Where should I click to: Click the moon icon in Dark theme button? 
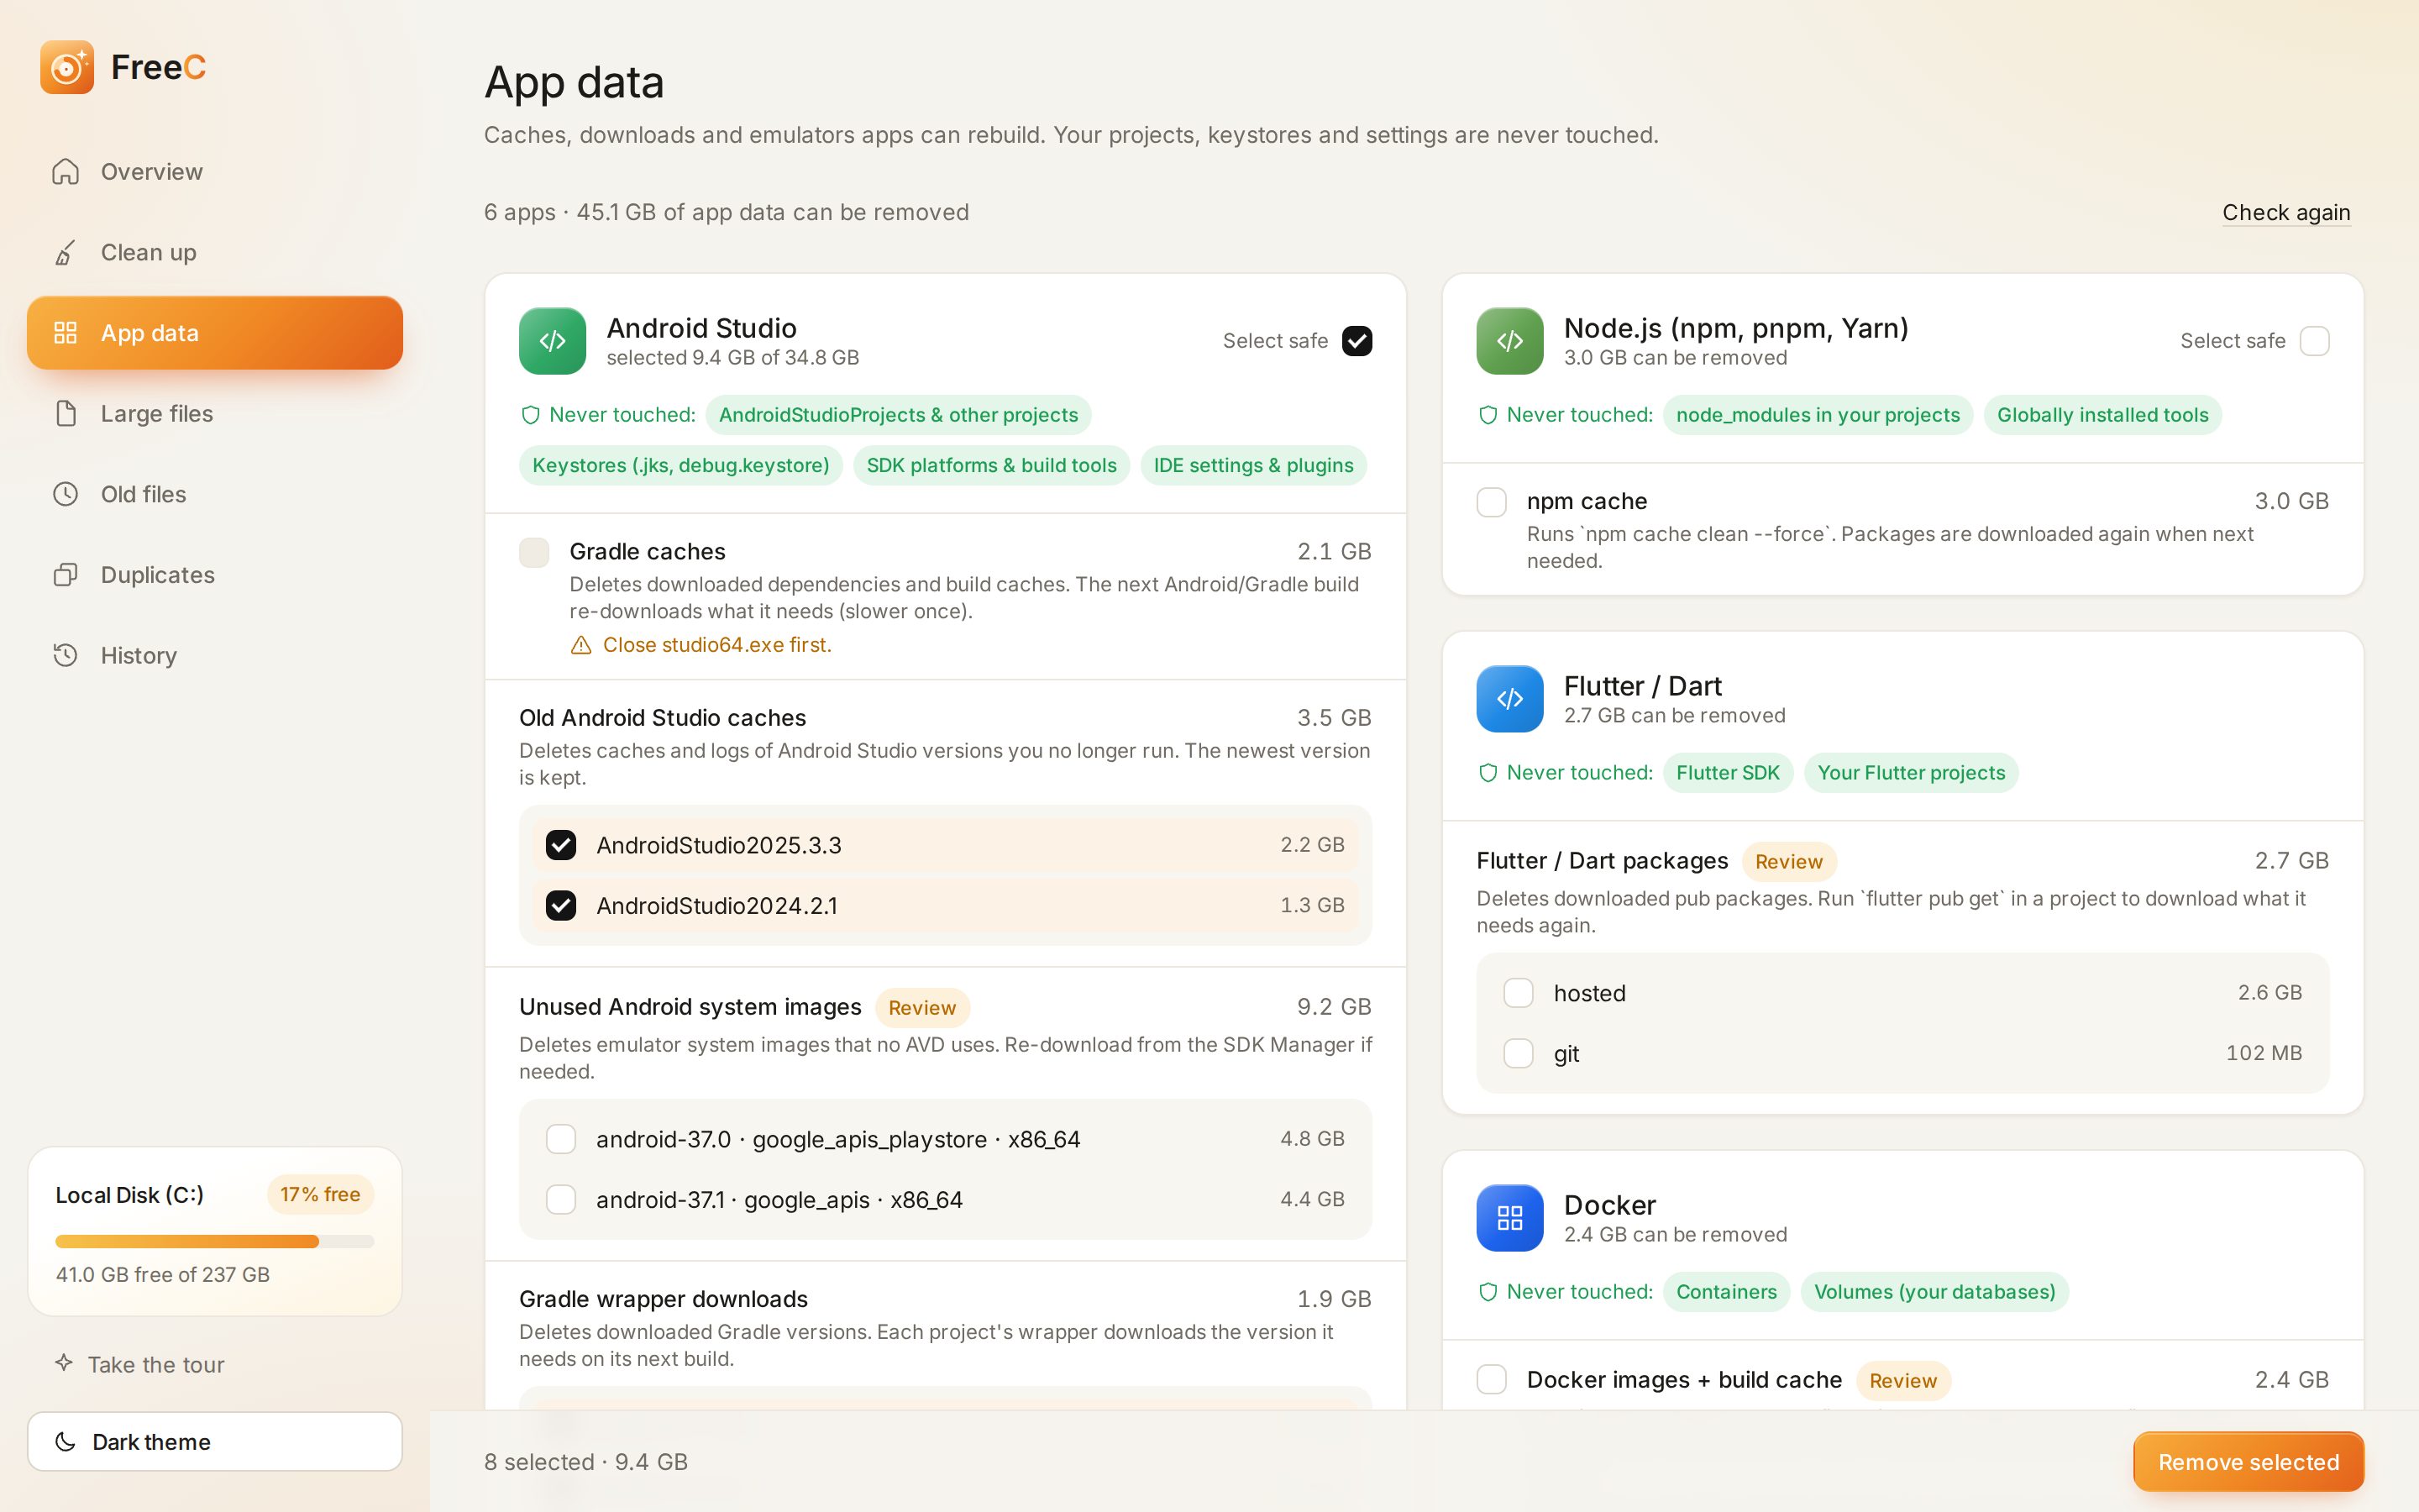[x=65, y=1442]
